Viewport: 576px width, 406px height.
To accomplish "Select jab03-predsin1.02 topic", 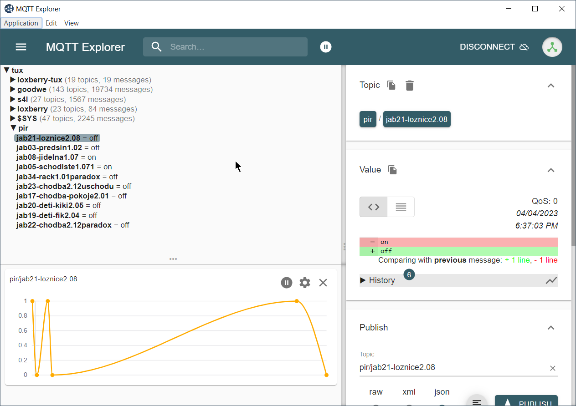I will 57,147.
